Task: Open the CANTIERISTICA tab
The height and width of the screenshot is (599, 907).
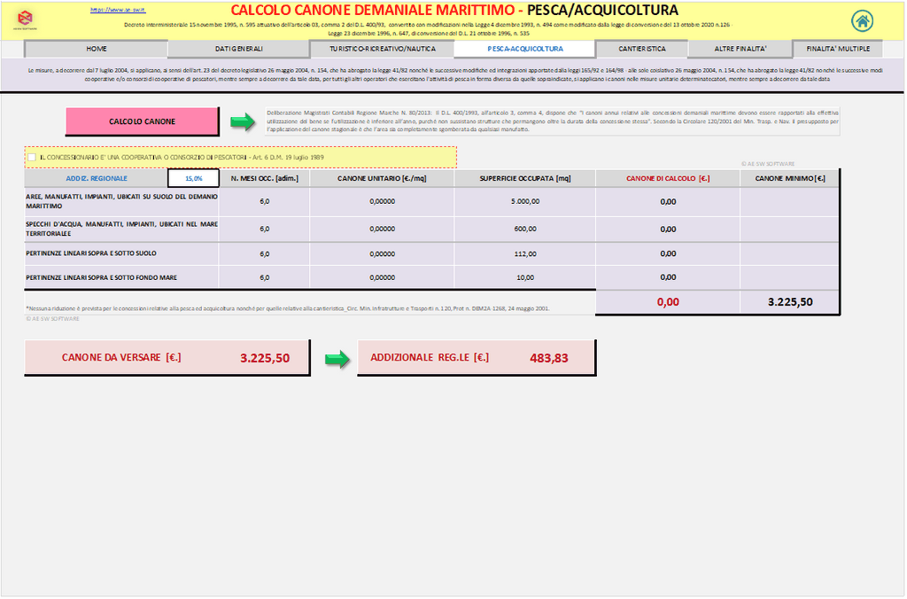Action: [642, 49]
